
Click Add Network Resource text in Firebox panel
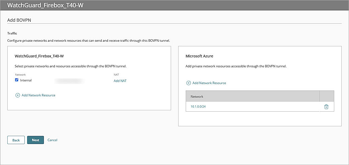click(38, 95)
